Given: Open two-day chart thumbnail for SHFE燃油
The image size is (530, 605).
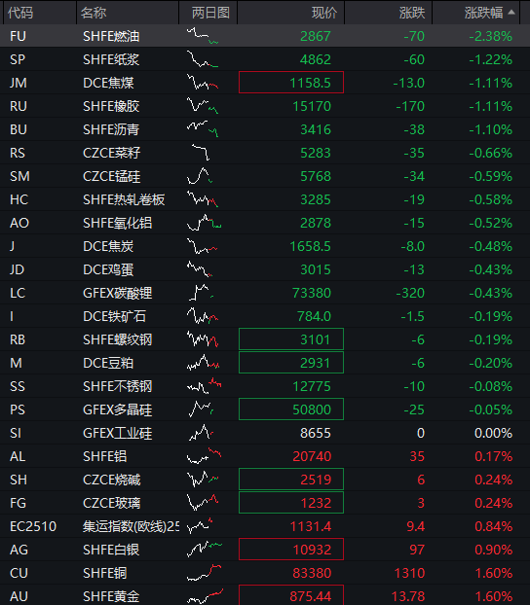Looking at the screenshot, I should (x=203, y=35).
